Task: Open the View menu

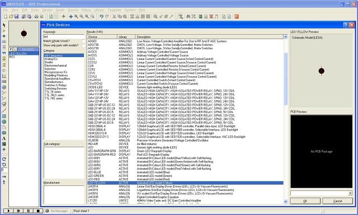Action: pos(15,10)
